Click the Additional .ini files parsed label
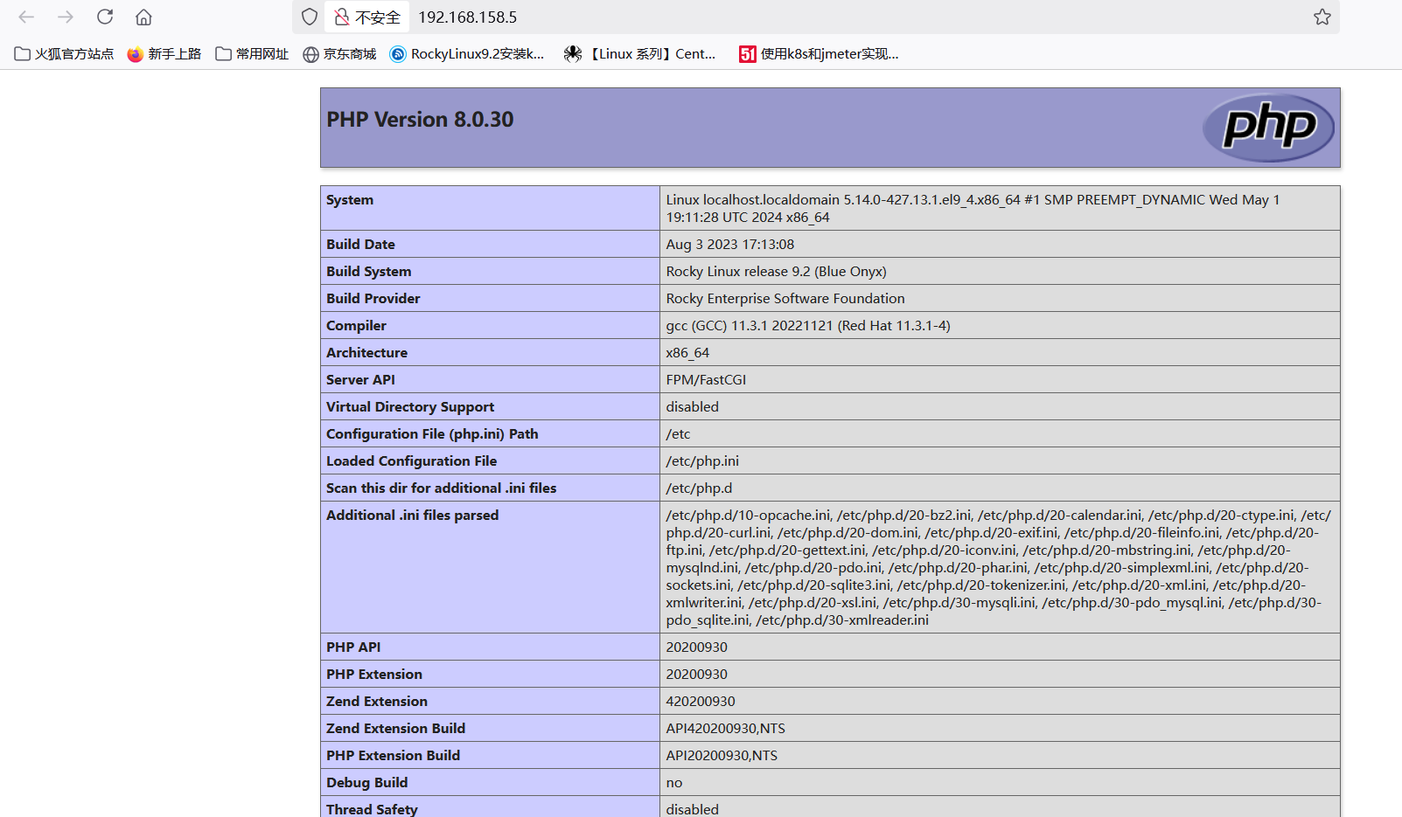 pyautogui.click(x=413, y=516)
